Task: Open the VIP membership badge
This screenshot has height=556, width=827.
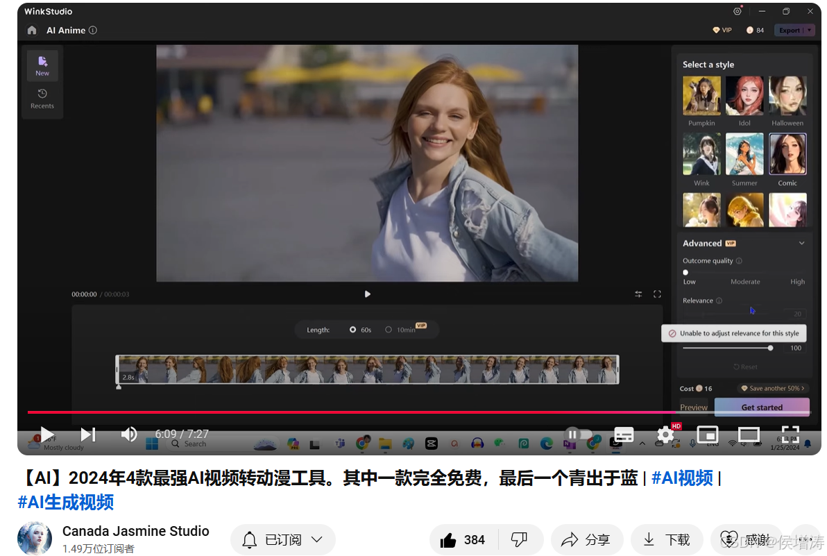Action: [x=722, y=30]
